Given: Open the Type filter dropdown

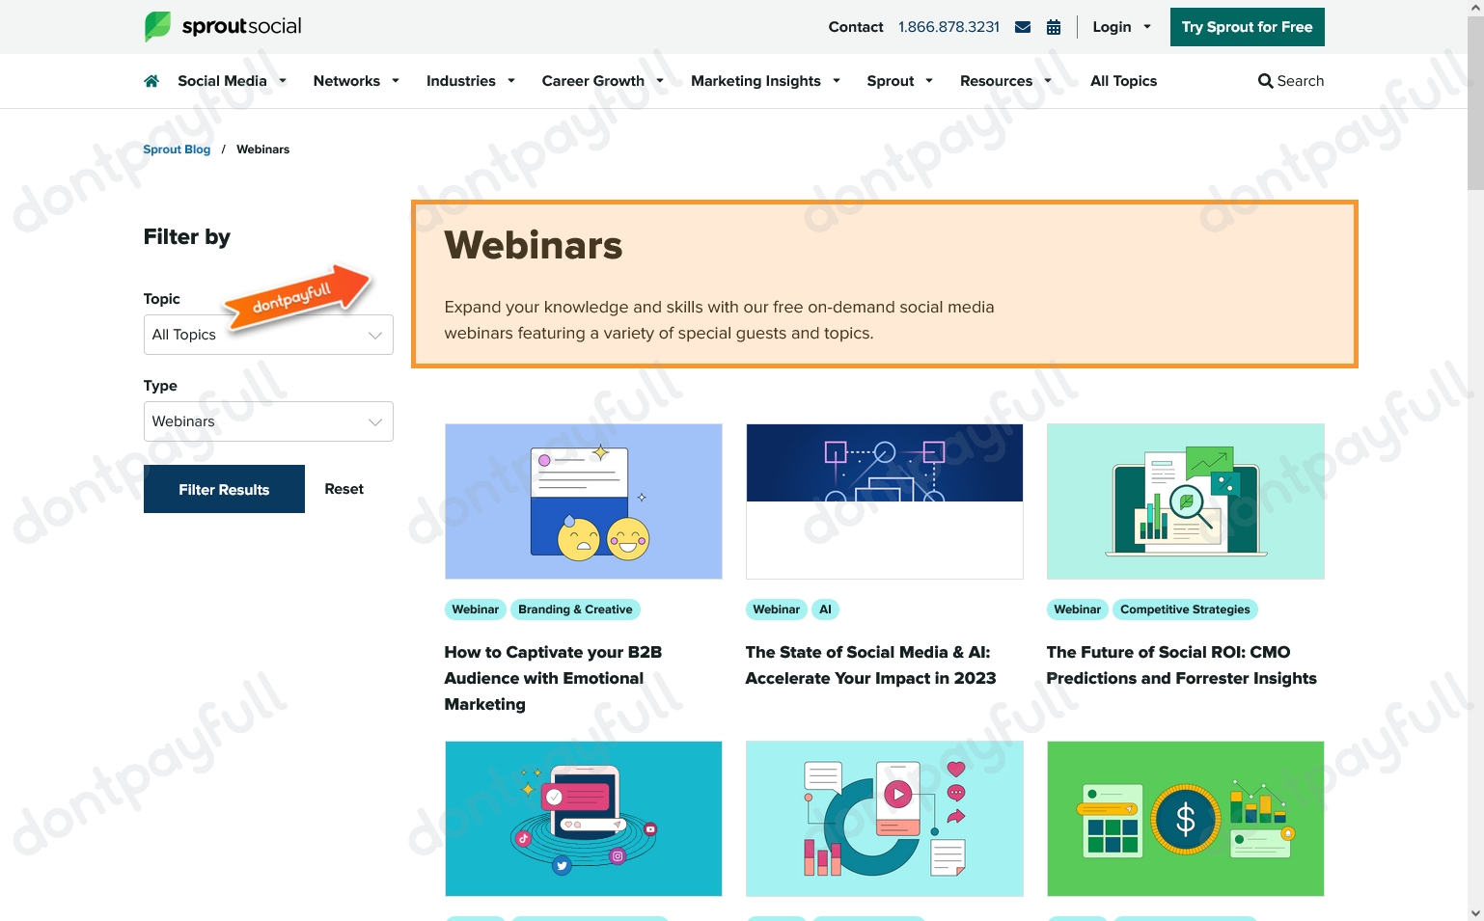Looking at the screenshot, I should (x=268, y=421).
